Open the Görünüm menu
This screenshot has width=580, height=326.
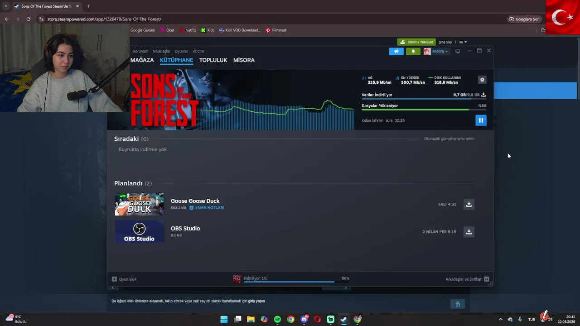[x=140, y=51]
